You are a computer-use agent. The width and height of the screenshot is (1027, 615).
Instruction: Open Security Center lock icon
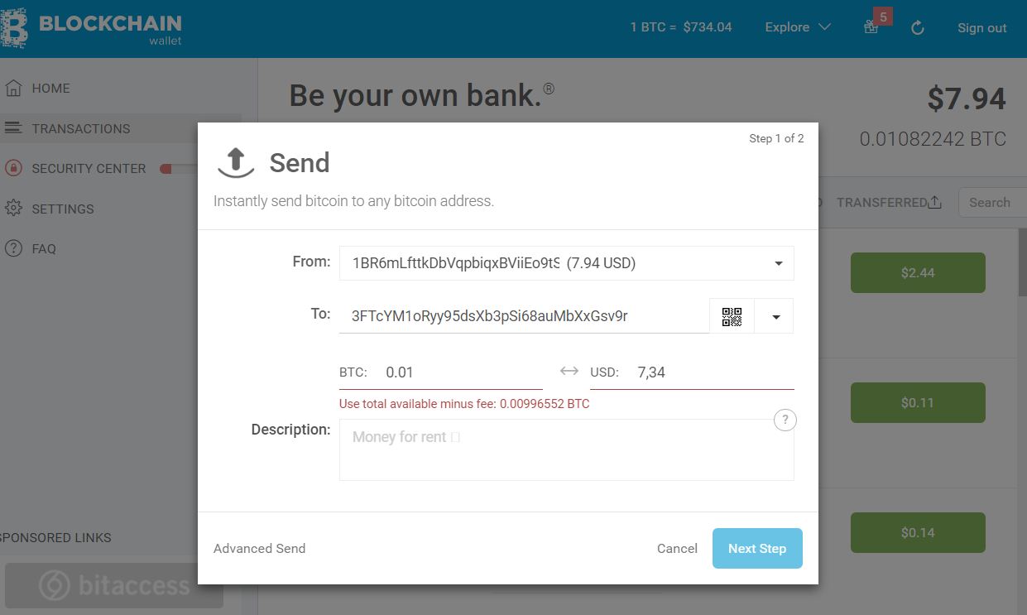pyautogui.click(x=13, y=168)
